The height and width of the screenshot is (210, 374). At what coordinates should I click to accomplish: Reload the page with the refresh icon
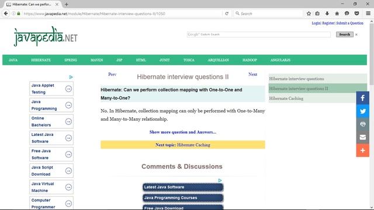[x=227, y=13]
